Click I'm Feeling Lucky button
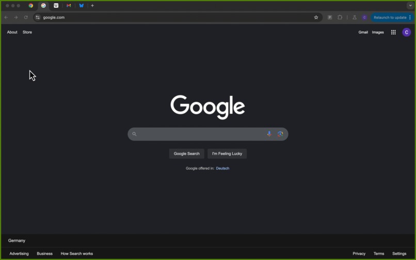 tap(227, 154)
